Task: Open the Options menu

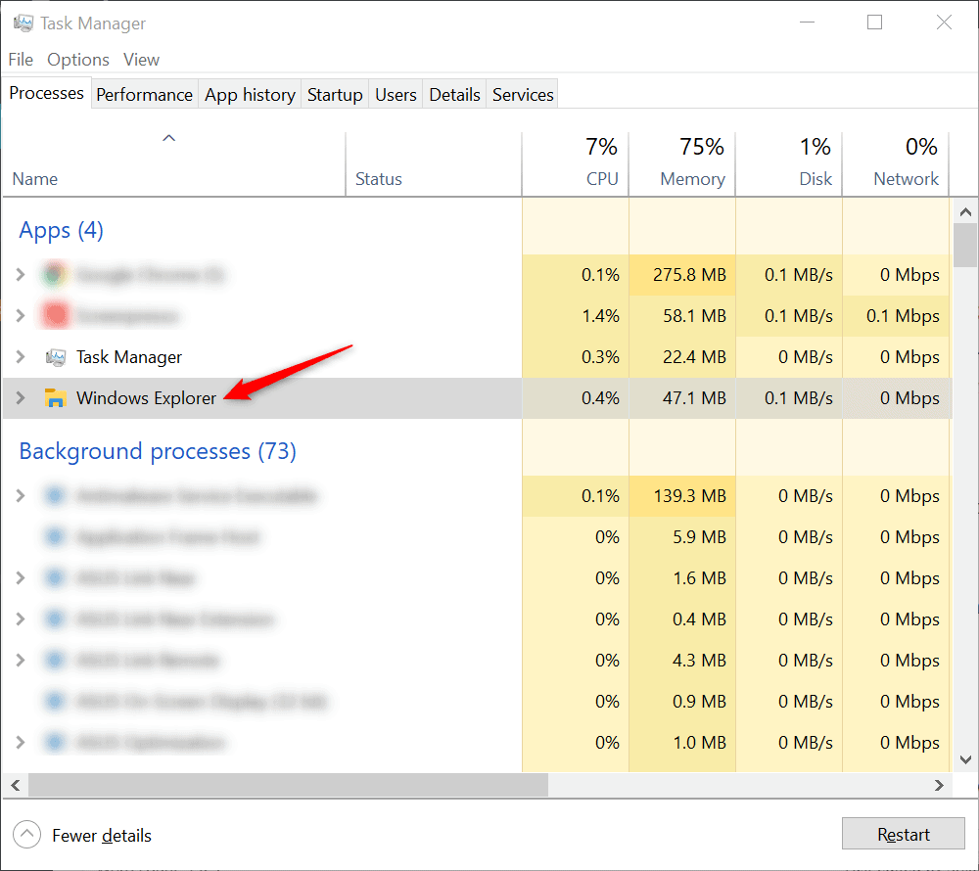Action: 78,60
